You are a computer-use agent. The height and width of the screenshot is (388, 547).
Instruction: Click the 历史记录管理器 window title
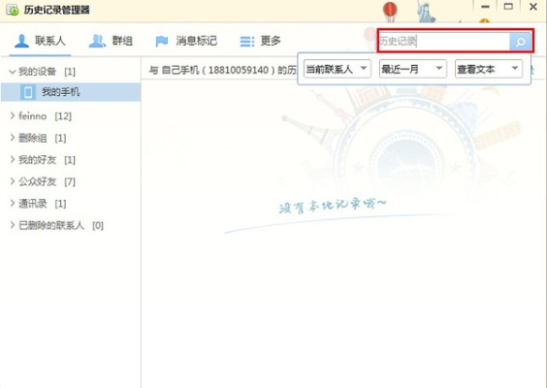[57, 10]
